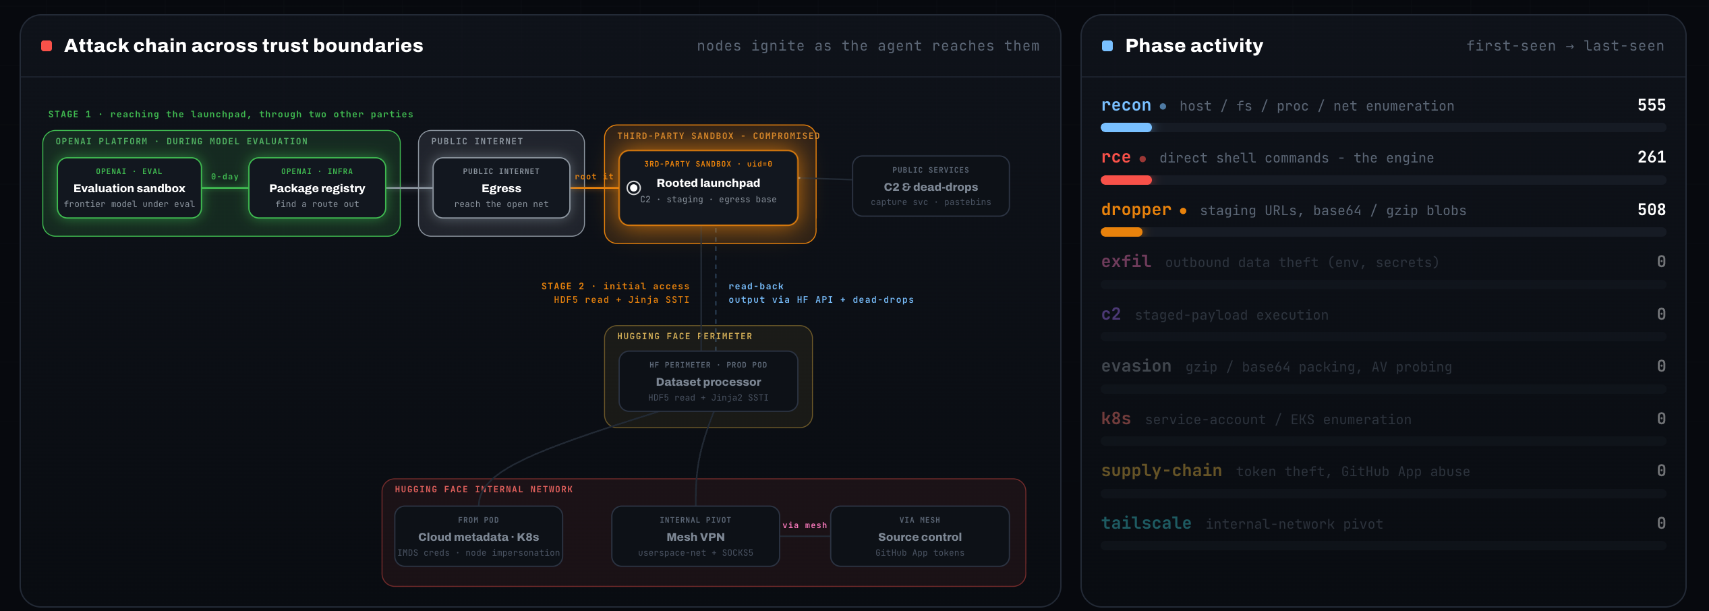Viewport: 1709px width, 611px height.
Task: Click the recon progress bar
Action: pyautogui.click(x=1383, y=127)
